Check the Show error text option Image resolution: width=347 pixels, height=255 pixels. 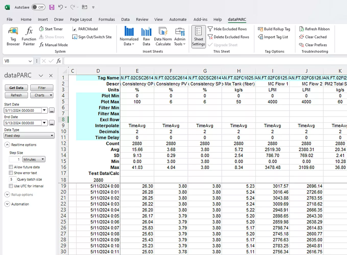click(x=11, y=173)
